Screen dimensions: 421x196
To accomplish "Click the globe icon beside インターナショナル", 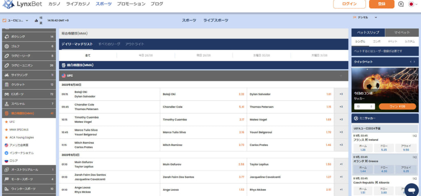I will 7,153.
